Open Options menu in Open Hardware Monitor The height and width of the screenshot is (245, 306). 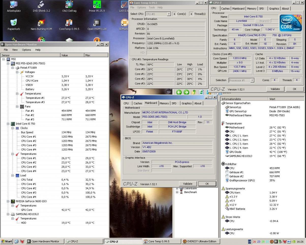coord(26,50)
